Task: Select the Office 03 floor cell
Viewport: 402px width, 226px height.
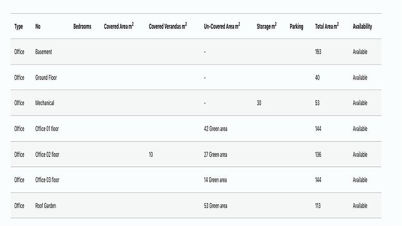Action: (47, 180)
